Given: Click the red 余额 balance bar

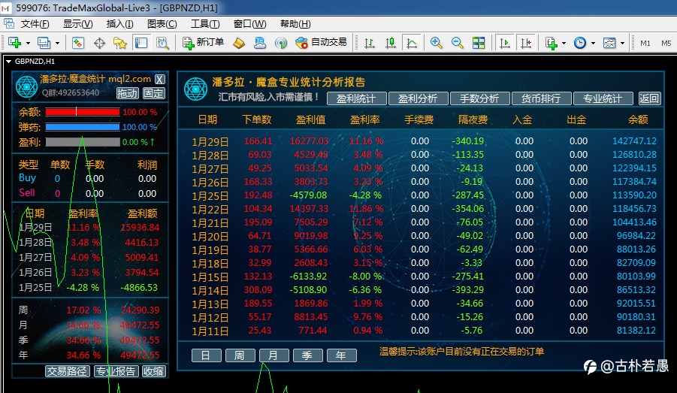Looking at the screenshot, I should click(x=83, y=112).
